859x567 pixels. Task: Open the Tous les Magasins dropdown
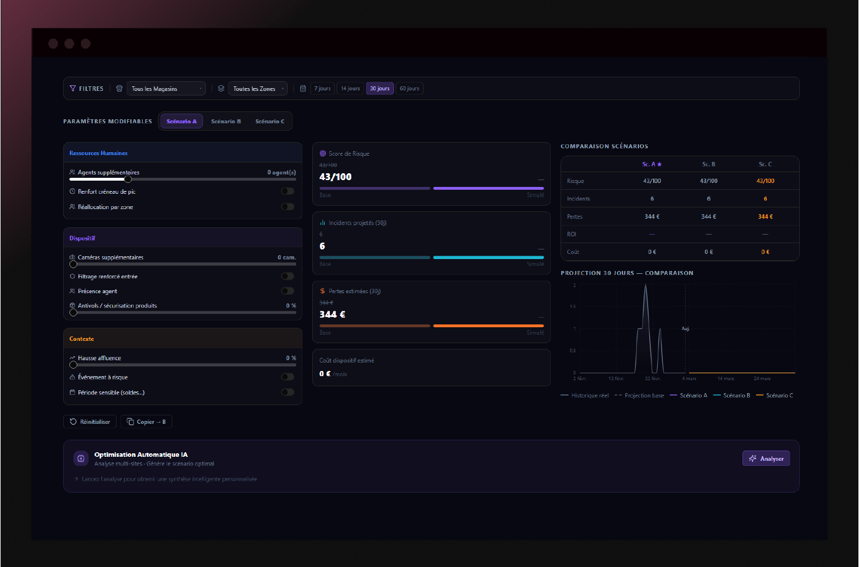(166, 89)
